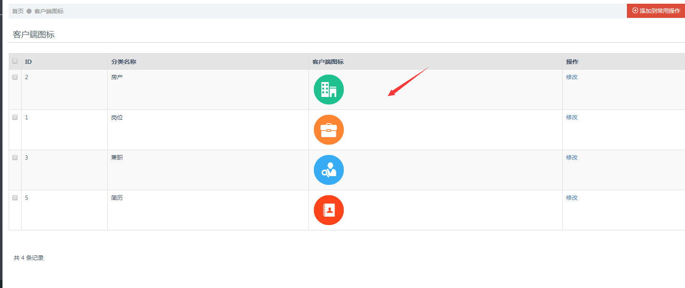
Task: Check the checkbox for row ID 2
Action: point(15,77)
